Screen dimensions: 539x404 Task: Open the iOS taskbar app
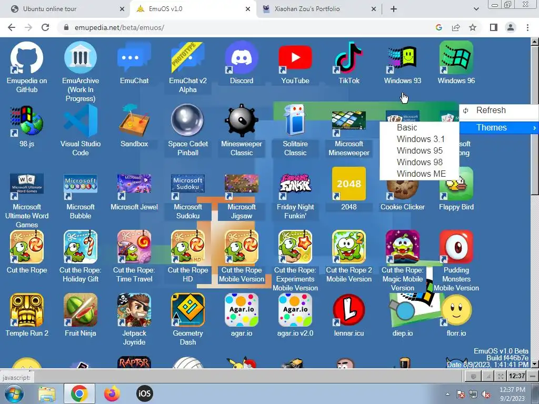144,393
